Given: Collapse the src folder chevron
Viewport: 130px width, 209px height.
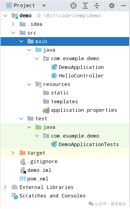Looking at the screenshot, I should (x=13, y=33).
